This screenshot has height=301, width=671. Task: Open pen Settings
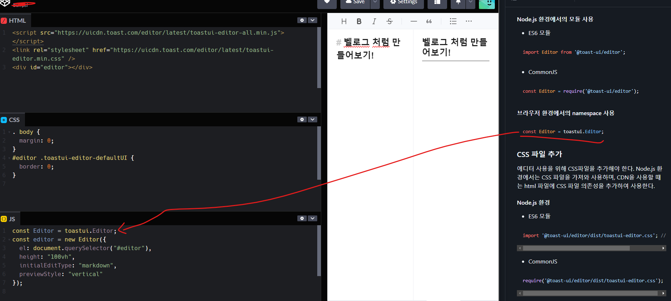point(404,3)
